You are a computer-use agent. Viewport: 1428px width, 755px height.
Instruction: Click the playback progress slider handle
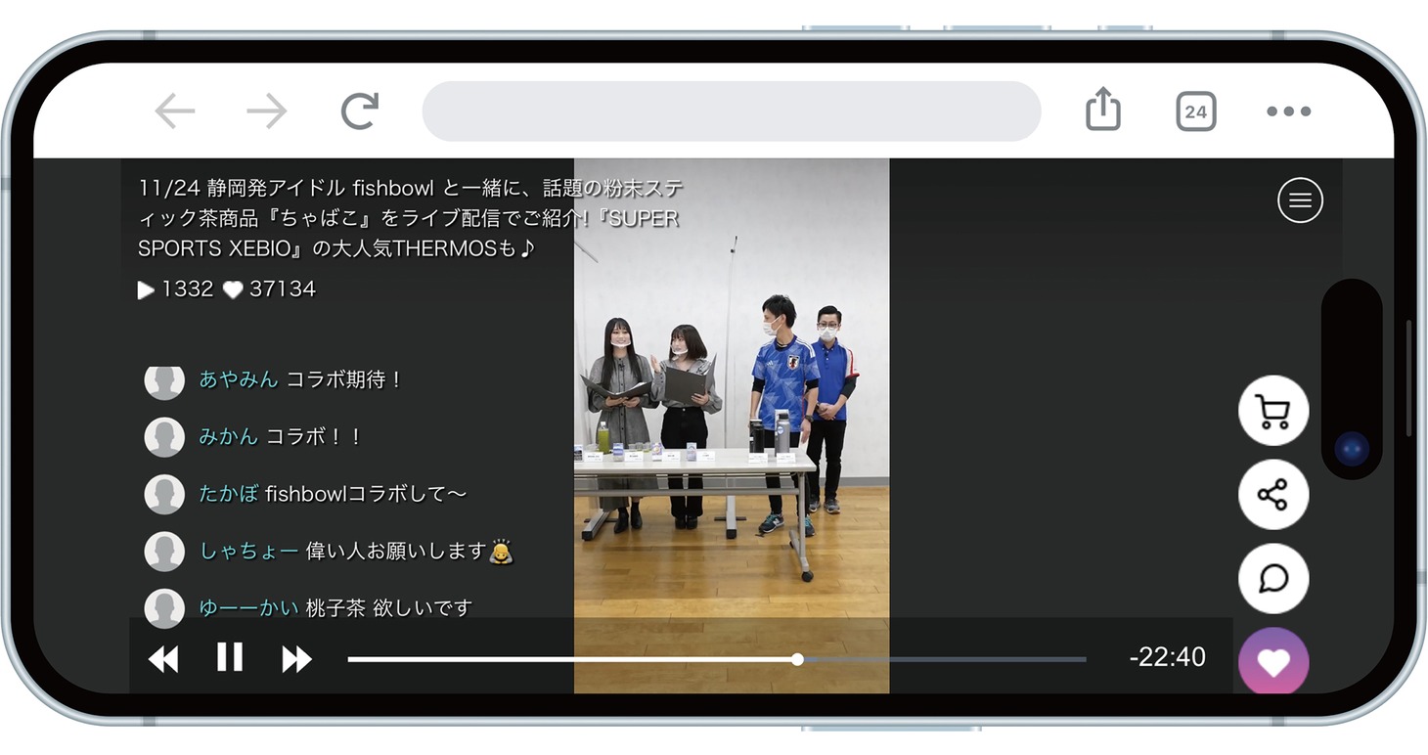click(x=797, y=659)
